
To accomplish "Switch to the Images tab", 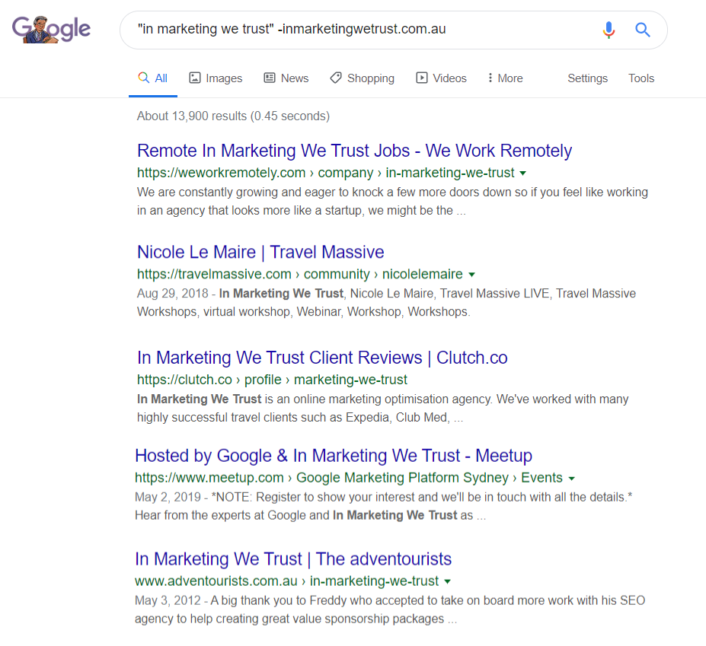I will click(216, 78).
